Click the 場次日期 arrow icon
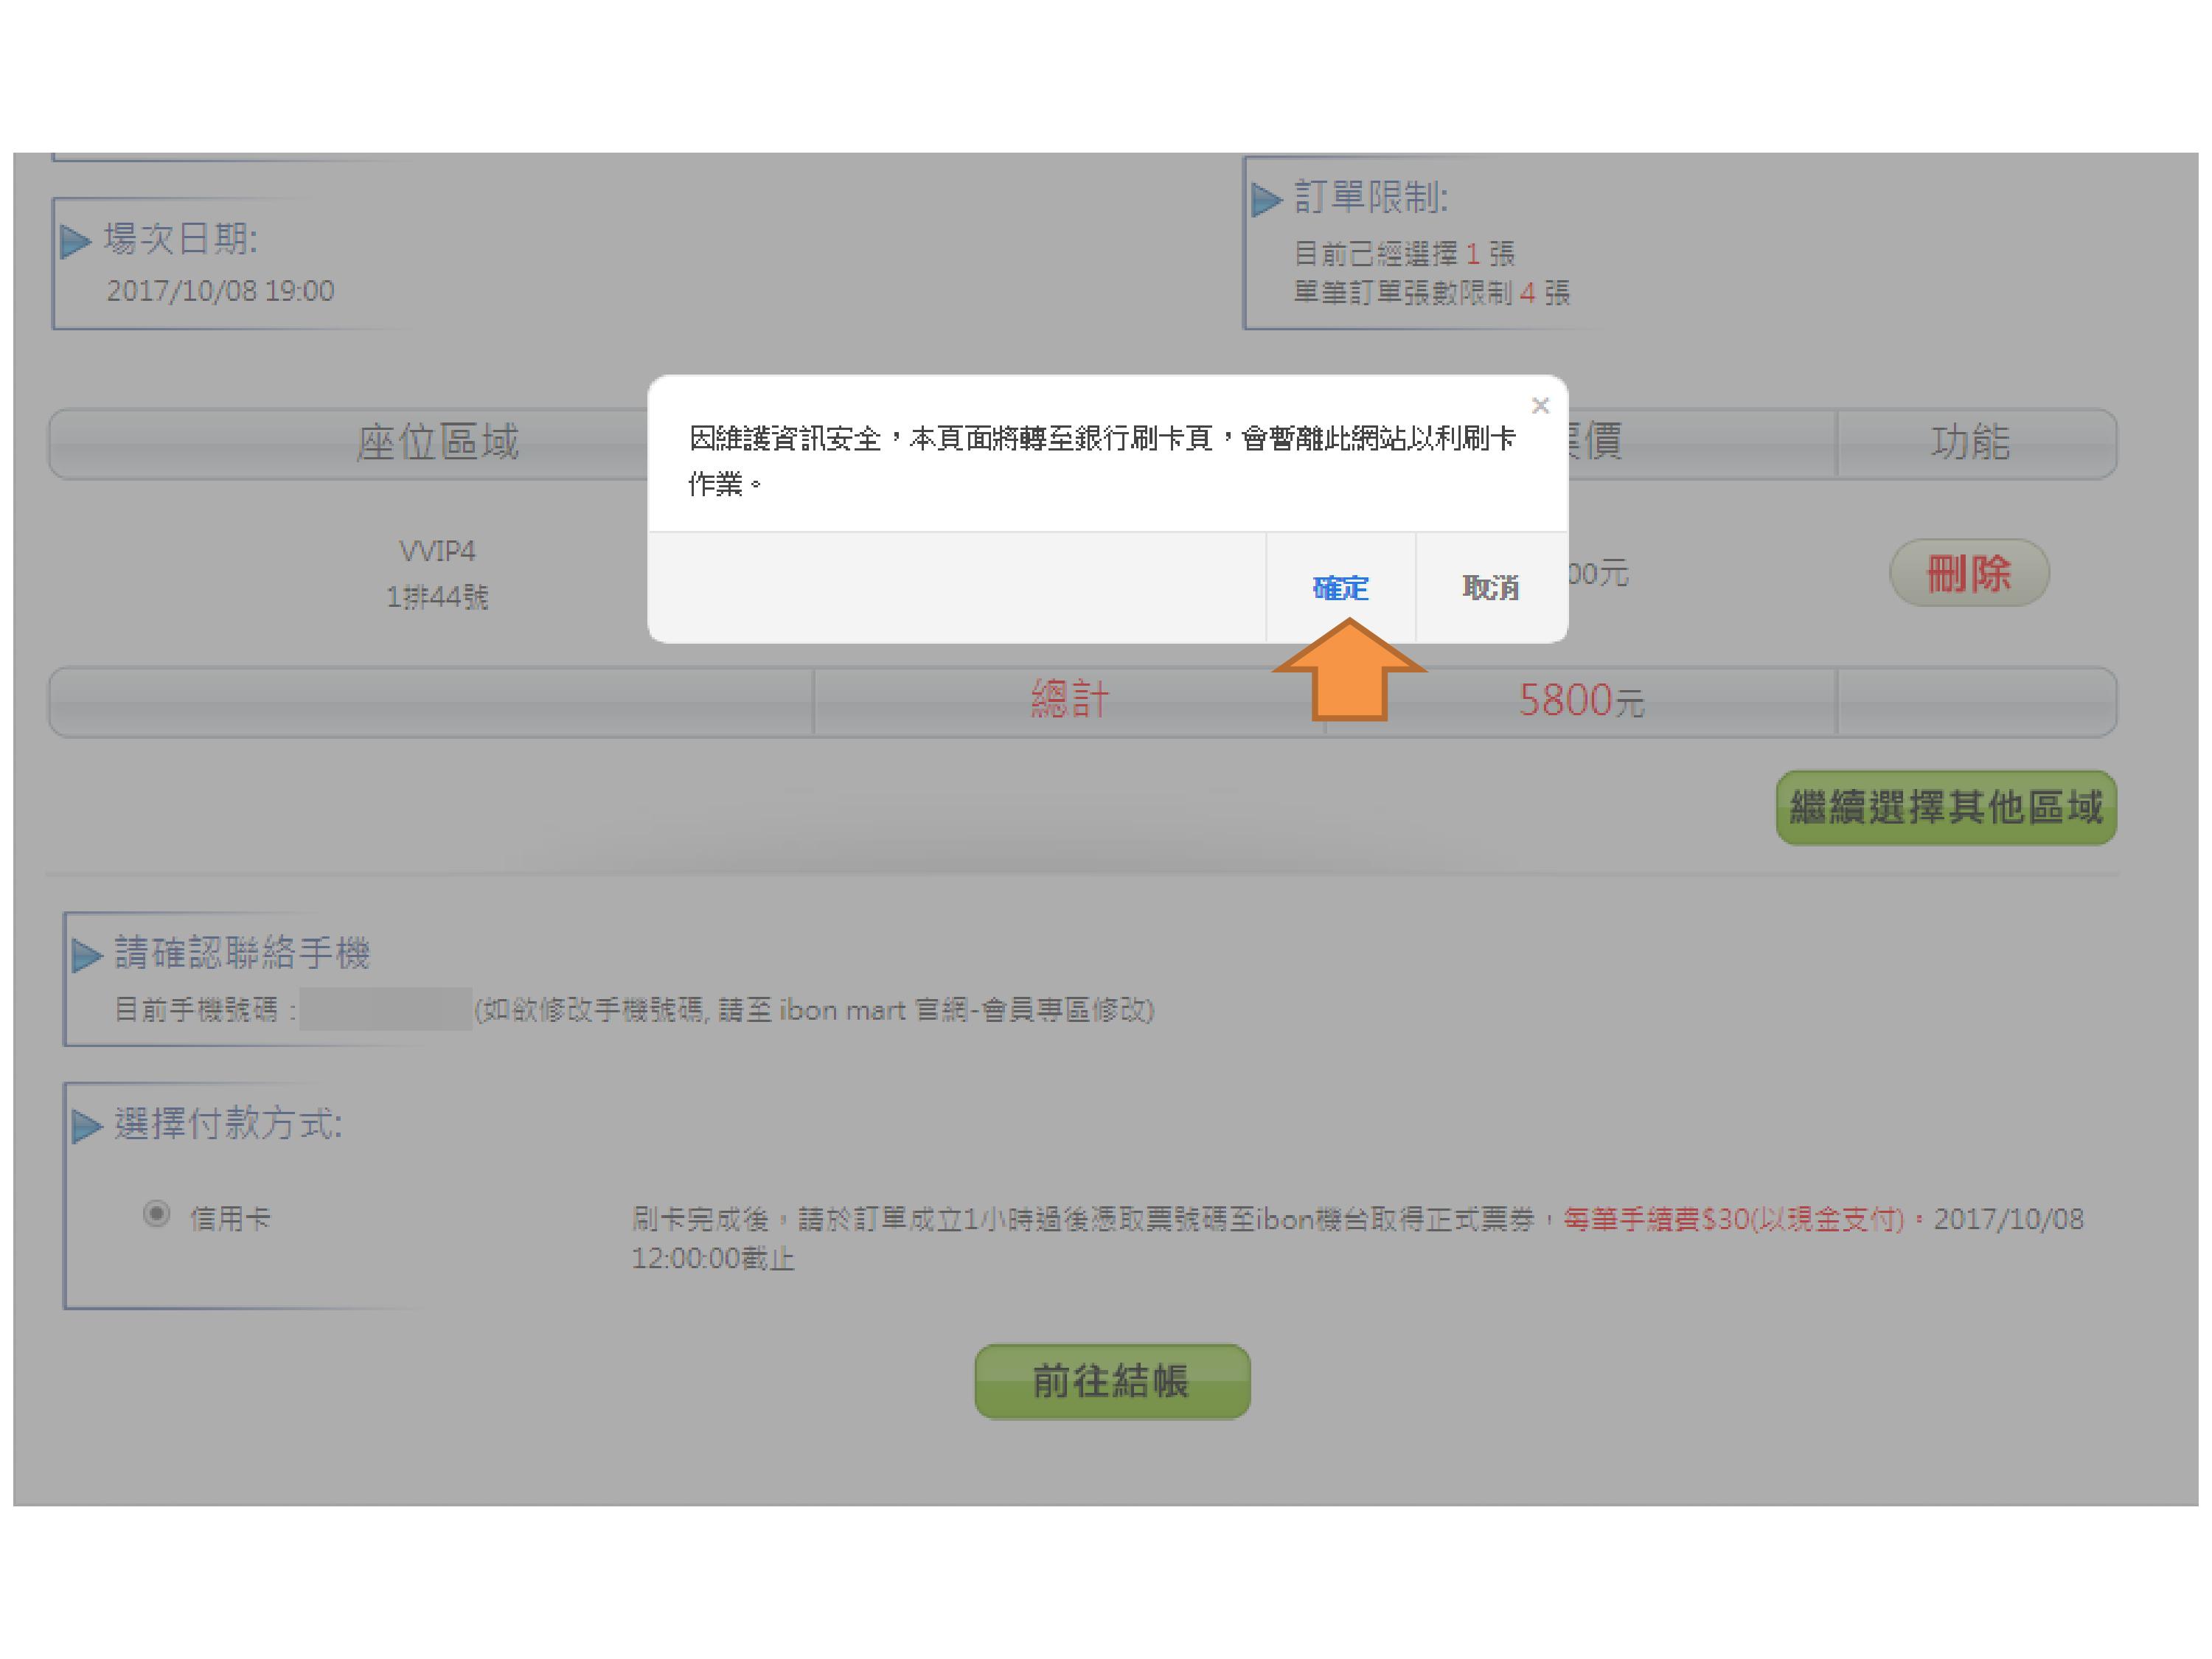 coord(75,241)
